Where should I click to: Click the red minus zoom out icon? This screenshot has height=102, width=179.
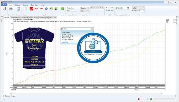pos(139,99)
